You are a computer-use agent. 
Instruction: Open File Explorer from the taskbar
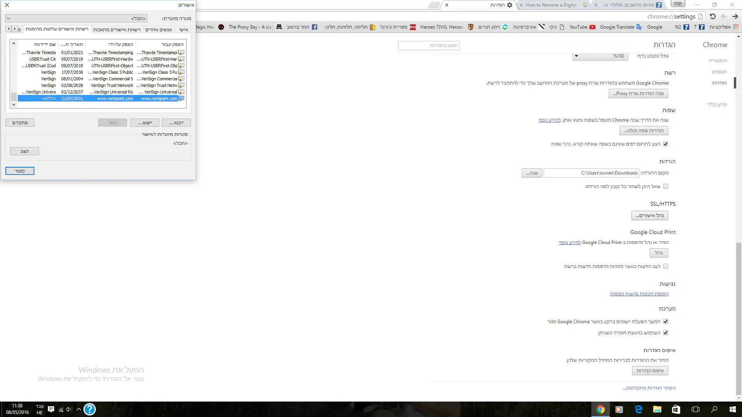tap(657, 409)
